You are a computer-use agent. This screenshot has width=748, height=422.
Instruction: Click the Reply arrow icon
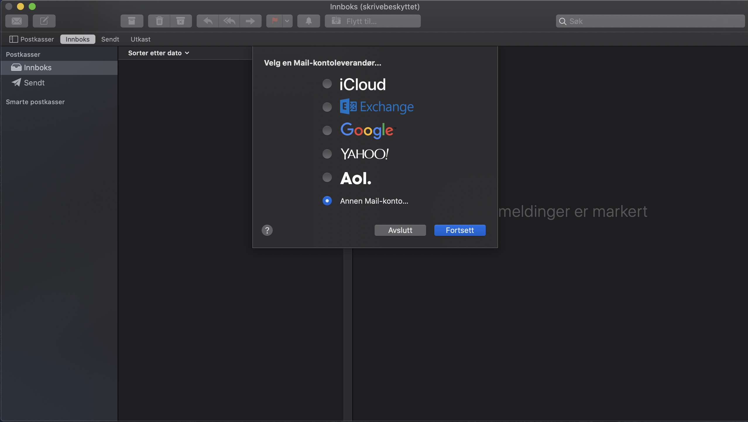pyautogui.click(x=208, y=21)
